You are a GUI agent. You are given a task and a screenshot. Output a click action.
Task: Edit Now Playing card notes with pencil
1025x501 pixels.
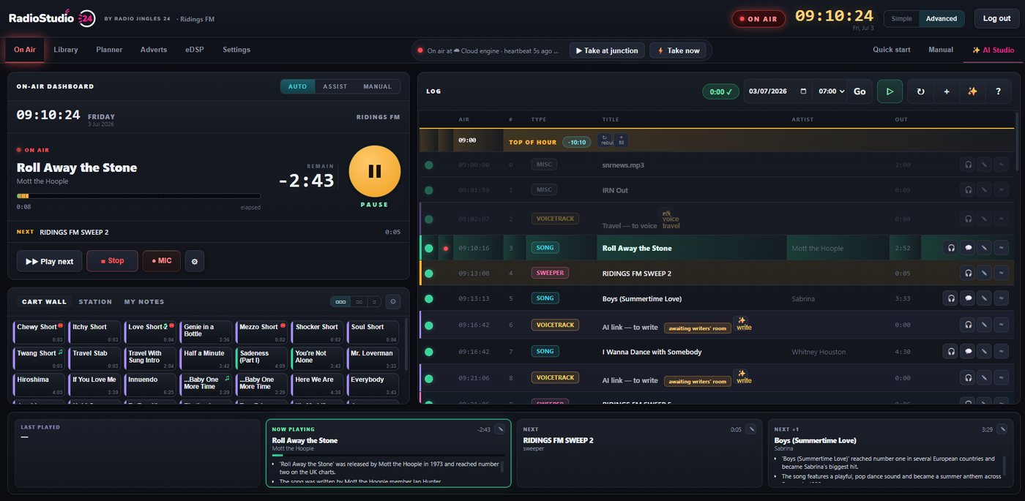coord(500,429)
